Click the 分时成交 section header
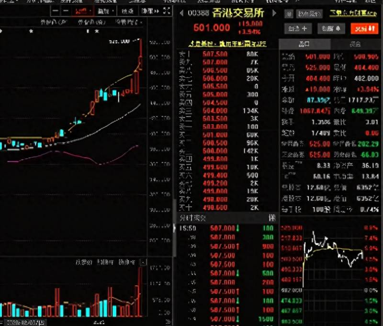 click(x=193, y=218)
